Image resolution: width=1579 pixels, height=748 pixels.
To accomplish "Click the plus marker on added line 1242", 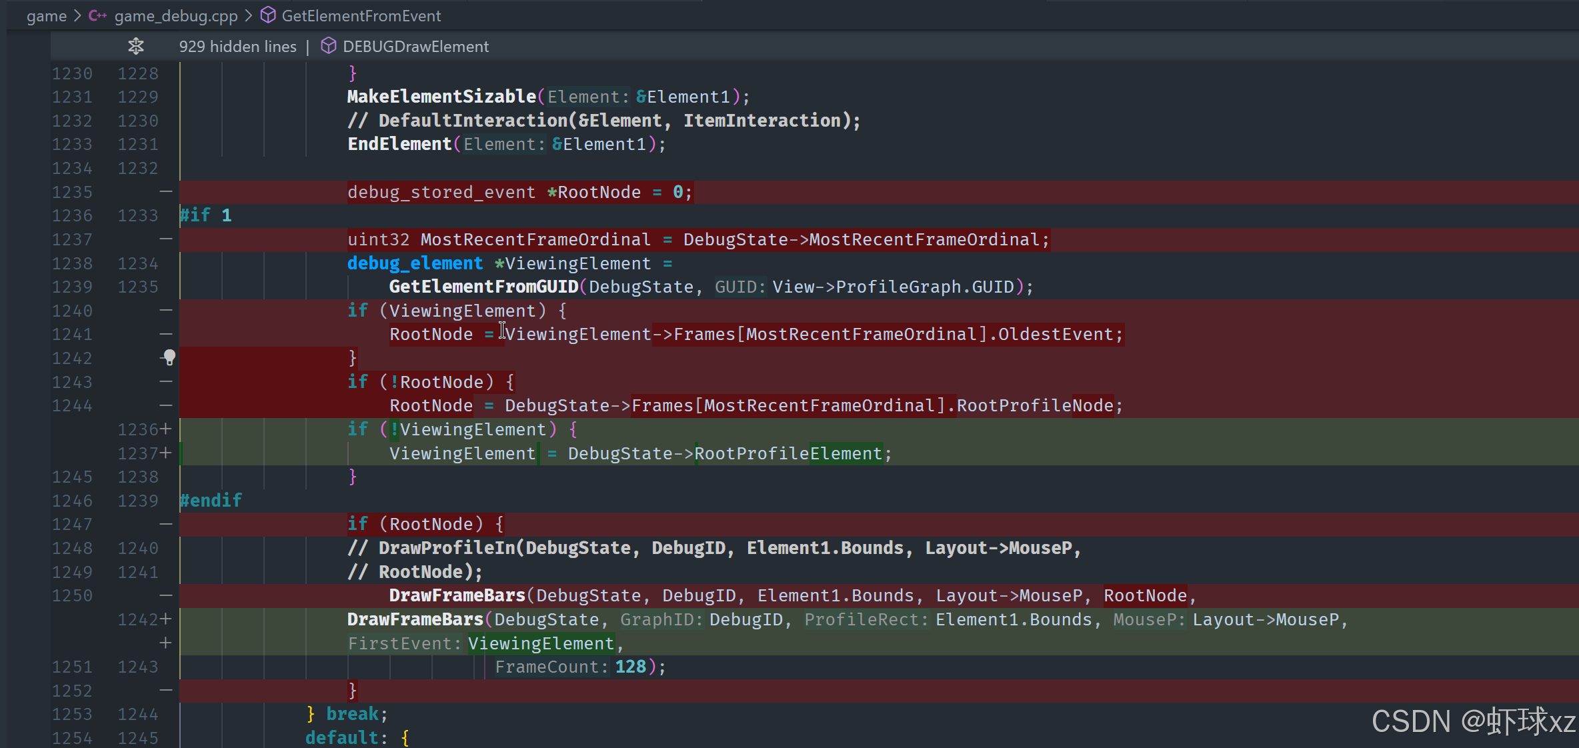I will (166, 619).
